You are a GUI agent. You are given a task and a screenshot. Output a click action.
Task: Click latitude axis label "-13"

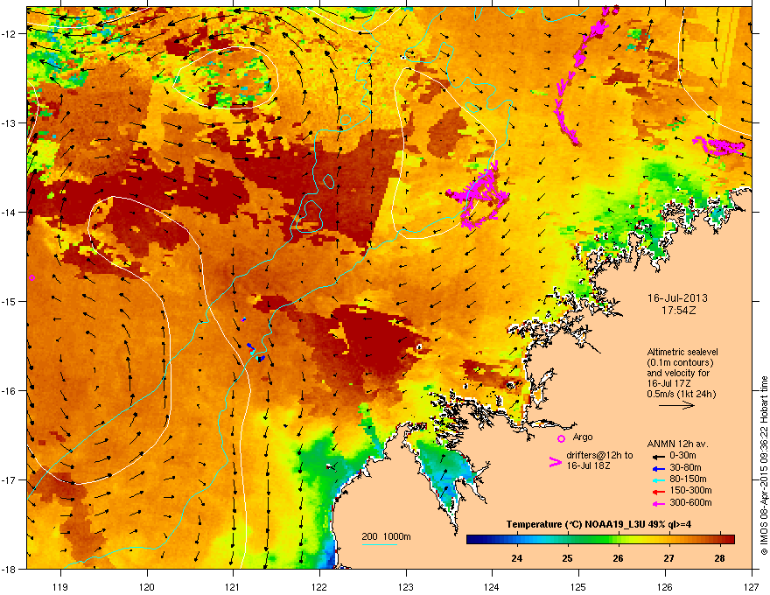point(9,122)
